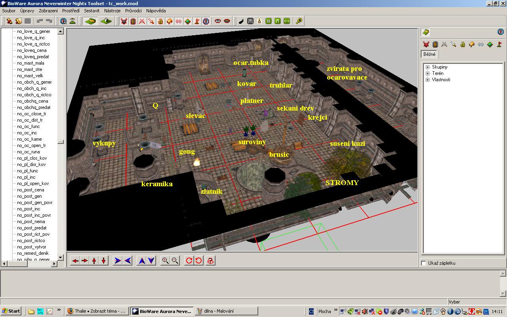Expand the Vlastnosti tree node

(x=428, y=80)
